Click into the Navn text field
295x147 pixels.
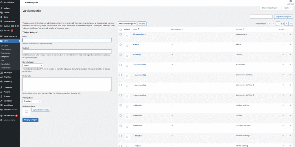(67, 40)
